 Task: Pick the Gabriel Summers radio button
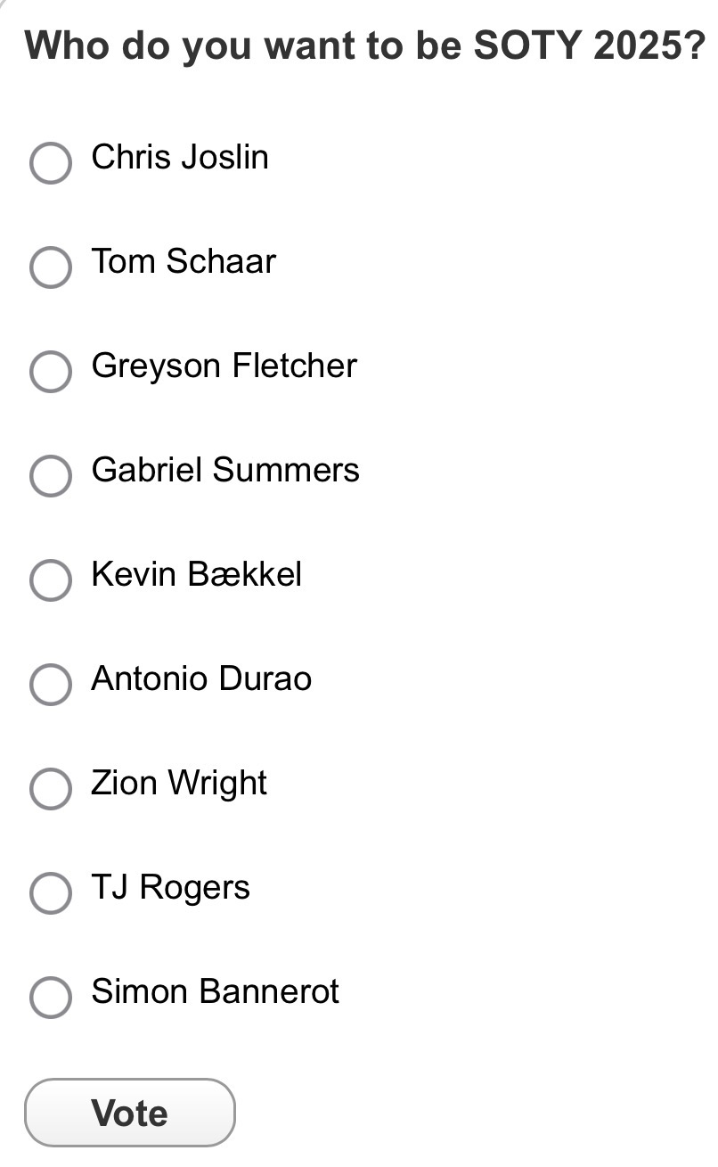click(51, 475)
